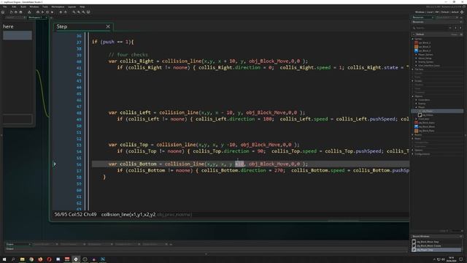Click the GameMaker Studio taskbar icon
Screen dimensions: 467x263
76,259
